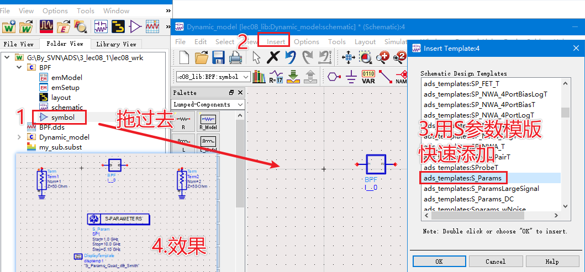Click the Open Workspace folder icon
585x272 pixels.
26,27
